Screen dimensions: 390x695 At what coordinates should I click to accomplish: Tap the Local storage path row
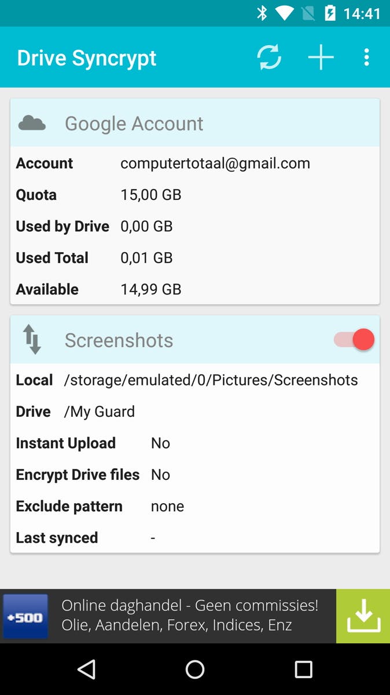pos(195,380)
